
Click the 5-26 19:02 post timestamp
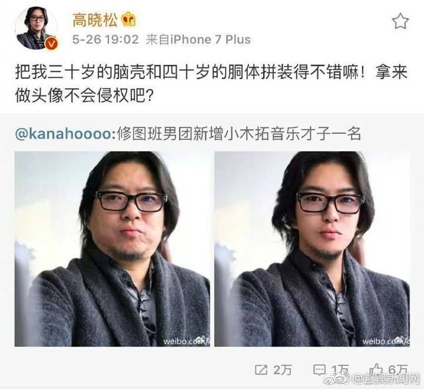[x=105, y=40]
